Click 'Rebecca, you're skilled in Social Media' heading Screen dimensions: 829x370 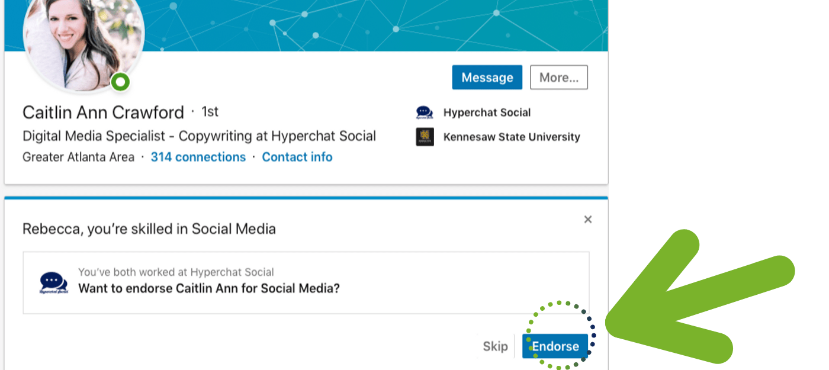coord(149,229)
